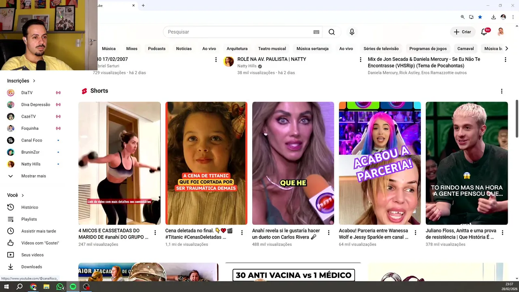Open Windows taskbar search
Image resolution: width=519 pixels, height=292 pixels.
19,287
